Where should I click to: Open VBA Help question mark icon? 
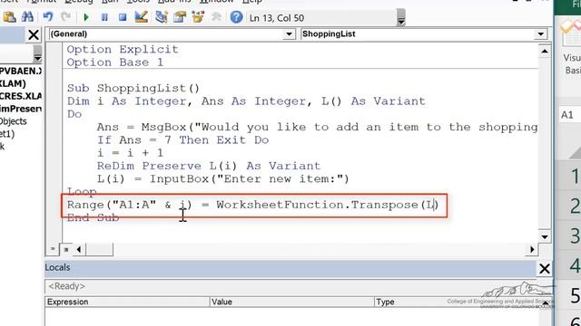(x=236, y=17)
